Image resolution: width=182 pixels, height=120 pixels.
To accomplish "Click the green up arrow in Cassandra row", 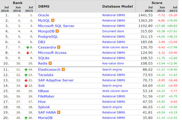I will [x=28, y=47].
